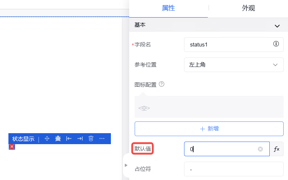Image resolution: width=288 pixels, height=180 pixels.
Task: Click the 占位符 input field
Action: pyautogui.click(x=233, y=169)
